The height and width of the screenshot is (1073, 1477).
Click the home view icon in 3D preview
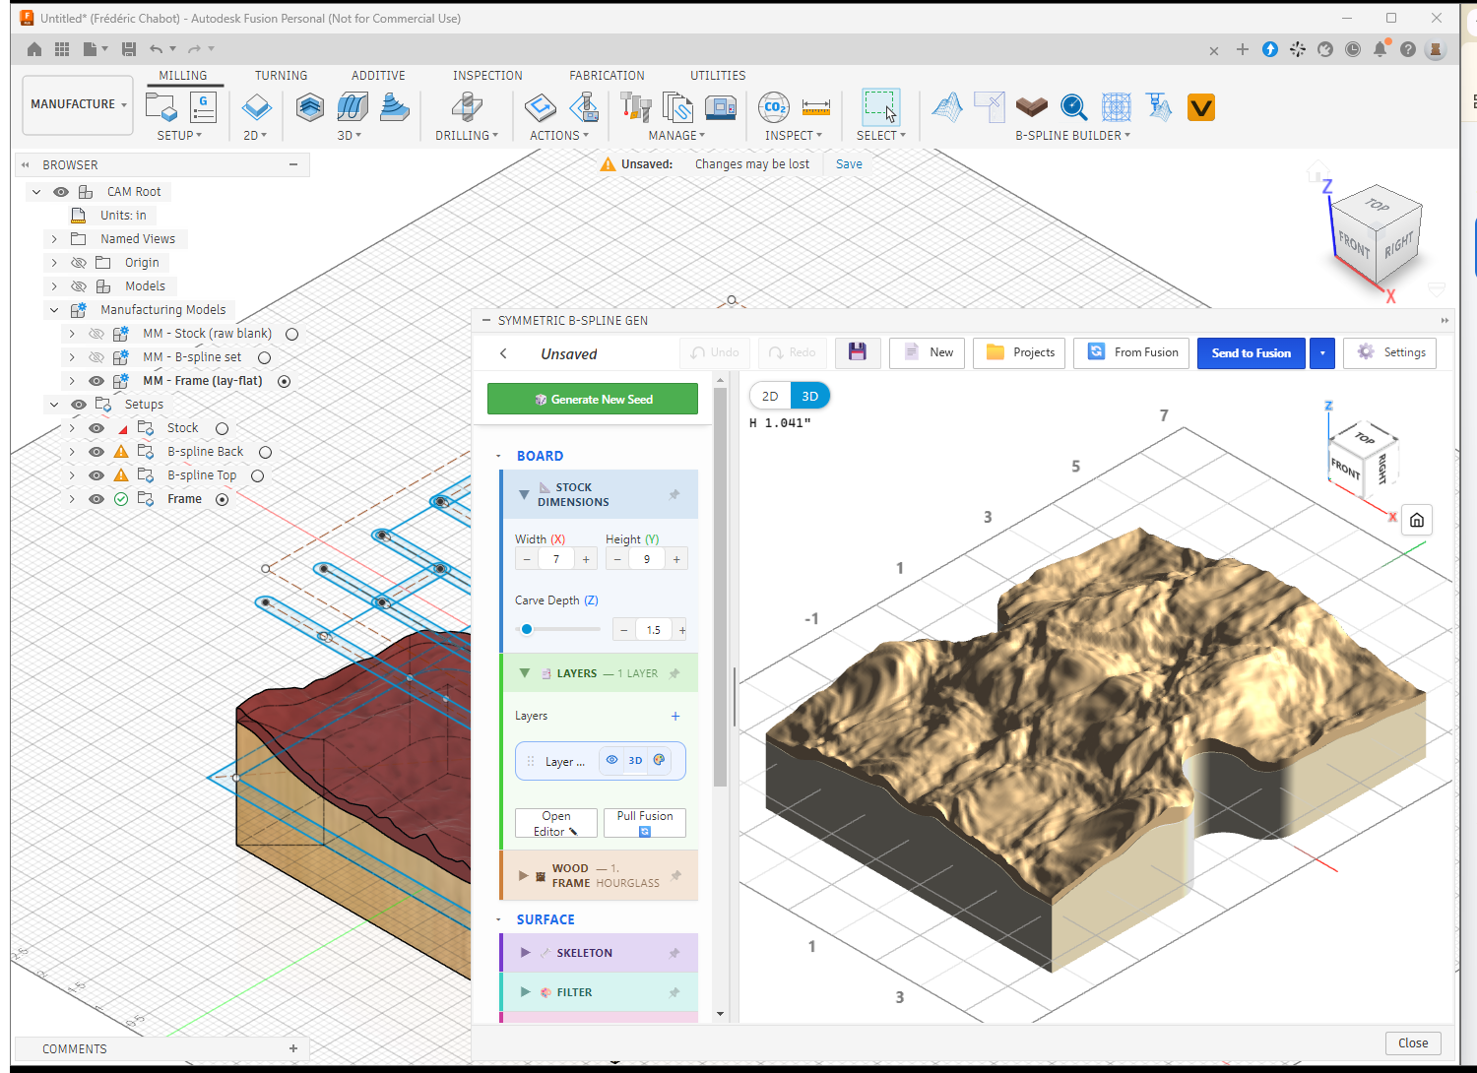tap(1416, 520)
